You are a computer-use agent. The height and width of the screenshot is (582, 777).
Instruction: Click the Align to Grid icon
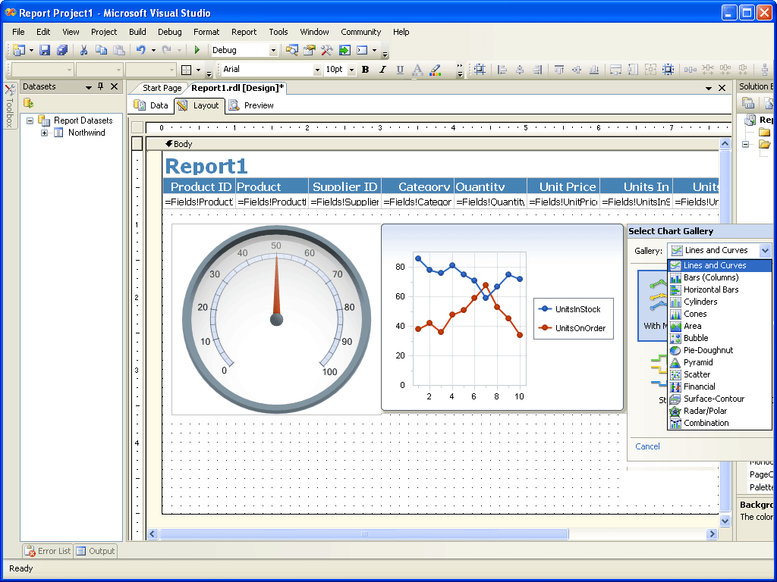coord(480,69)
